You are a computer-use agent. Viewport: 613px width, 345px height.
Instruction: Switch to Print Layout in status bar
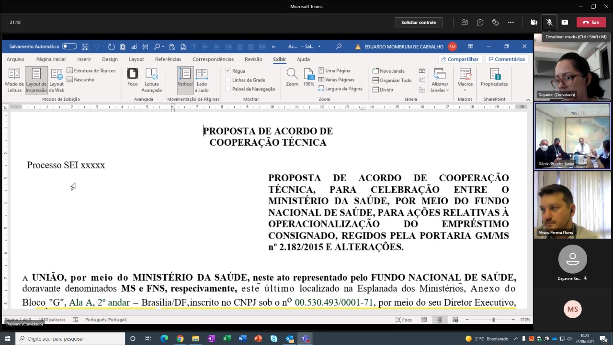pos(440,320)
